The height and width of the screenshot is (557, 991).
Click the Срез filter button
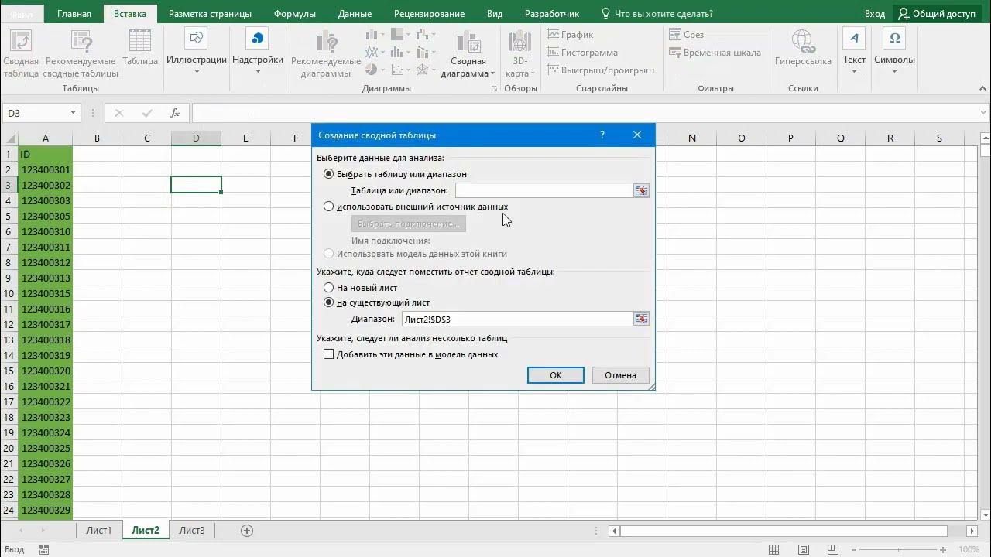[687, 35]
